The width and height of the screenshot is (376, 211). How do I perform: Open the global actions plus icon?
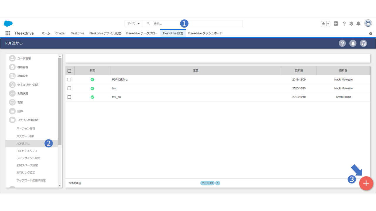click(336, 24)
